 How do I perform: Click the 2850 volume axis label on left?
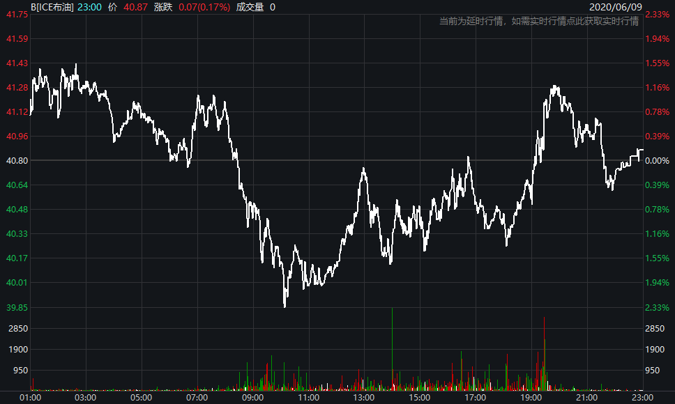[15, 328]
